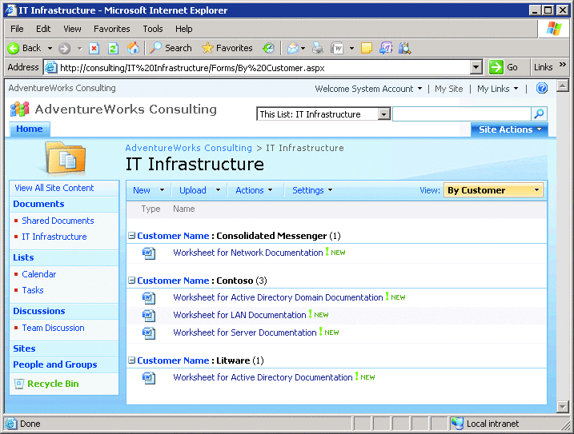
Task: Open the Calendar list link
Action: 38,274
